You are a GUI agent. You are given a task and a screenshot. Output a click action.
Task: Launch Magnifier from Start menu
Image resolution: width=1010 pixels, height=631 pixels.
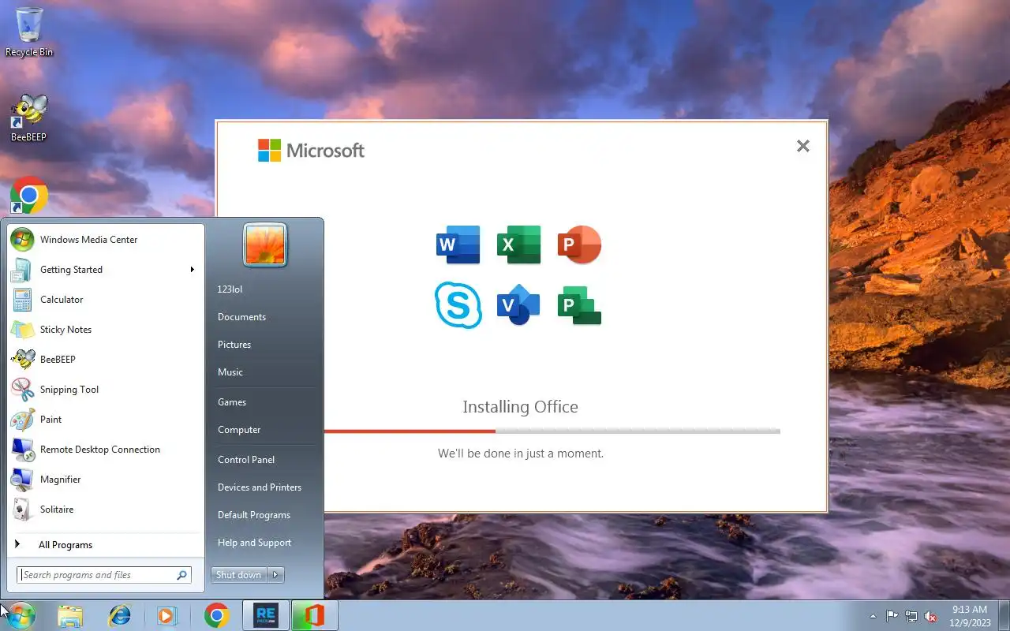(x=106, y=479)
